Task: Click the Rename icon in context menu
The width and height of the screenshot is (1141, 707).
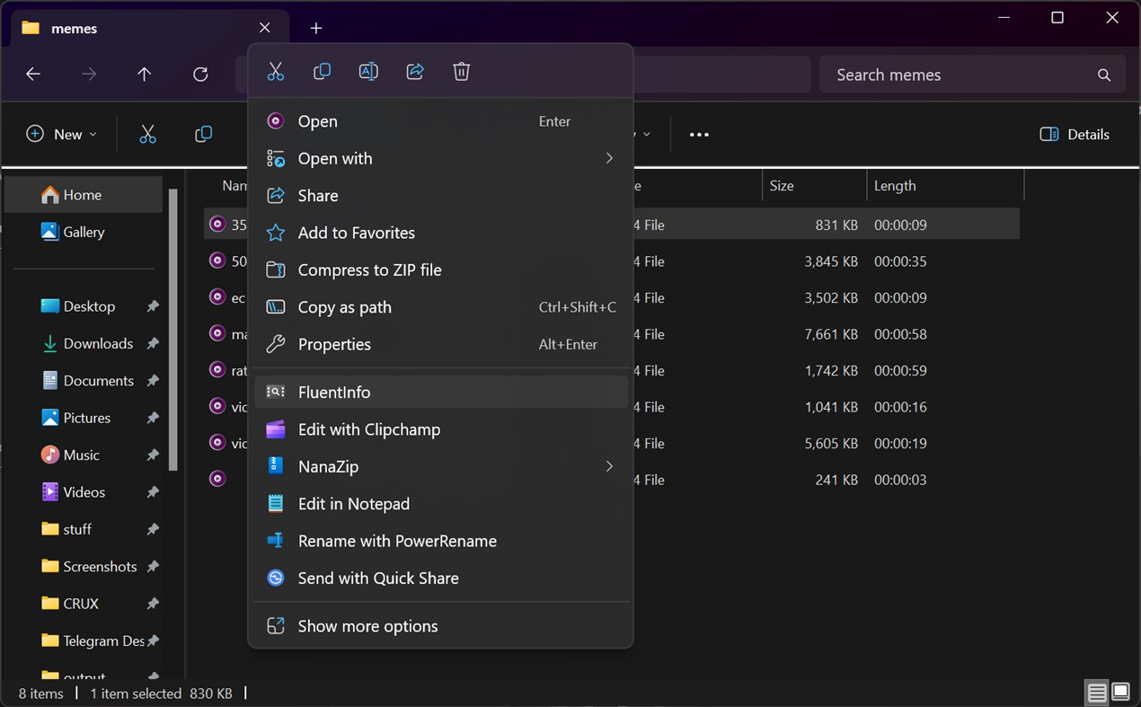Action: tap(368, 72)
